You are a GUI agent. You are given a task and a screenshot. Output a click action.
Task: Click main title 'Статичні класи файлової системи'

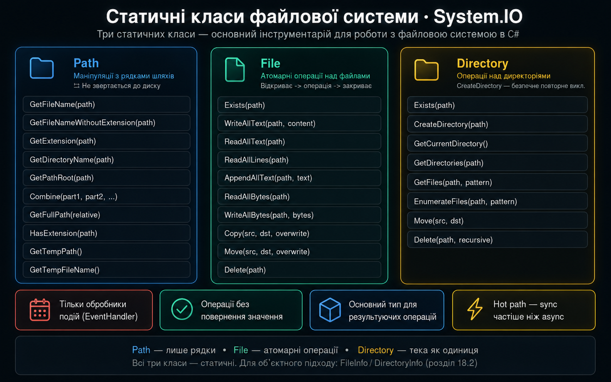pyautogui.click(x=262, y=17)
